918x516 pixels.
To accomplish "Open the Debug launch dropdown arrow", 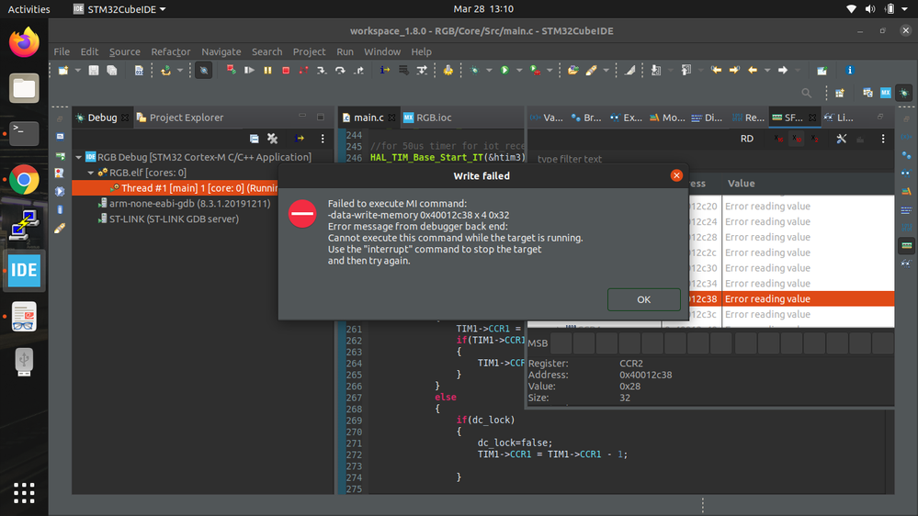I will click(488, 71).
